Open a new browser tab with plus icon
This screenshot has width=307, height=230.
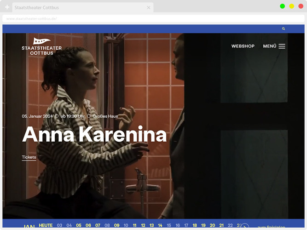pos(7,8)
